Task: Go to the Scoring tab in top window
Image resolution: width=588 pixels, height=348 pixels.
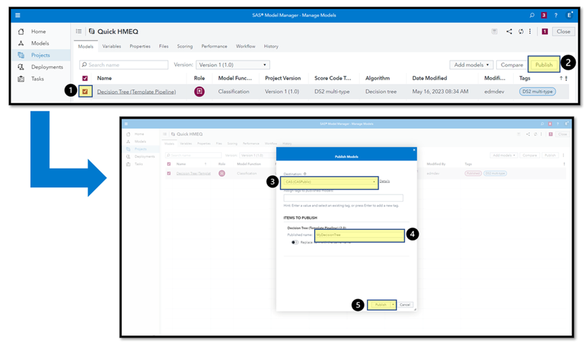Action: 185,46
